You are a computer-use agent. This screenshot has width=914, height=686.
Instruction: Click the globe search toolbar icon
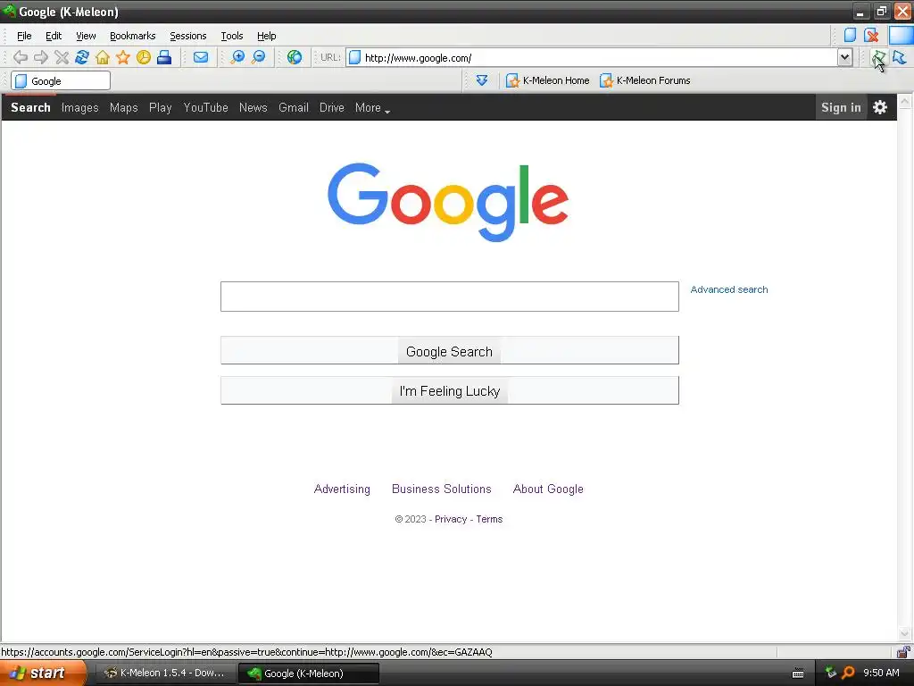point(295,57)
